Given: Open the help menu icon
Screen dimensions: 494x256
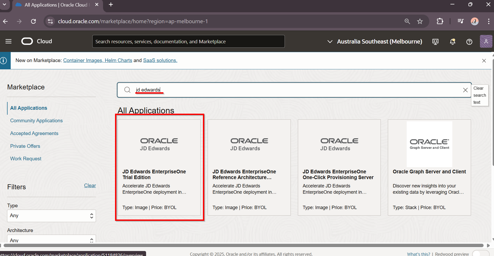Looking at the screenshot, I should click(469, 41).
